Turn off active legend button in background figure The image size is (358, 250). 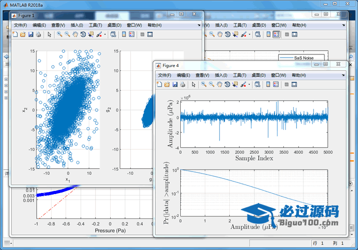[276, 34]
